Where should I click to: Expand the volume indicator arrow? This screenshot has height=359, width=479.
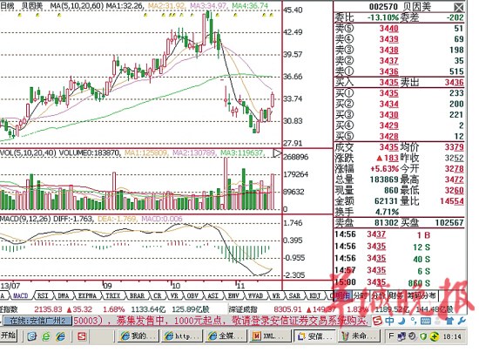tap(277, 153)
